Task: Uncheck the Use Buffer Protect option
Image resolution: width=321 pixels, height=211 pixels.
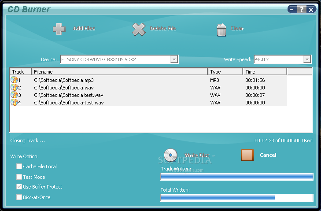Action: (19, 187)
